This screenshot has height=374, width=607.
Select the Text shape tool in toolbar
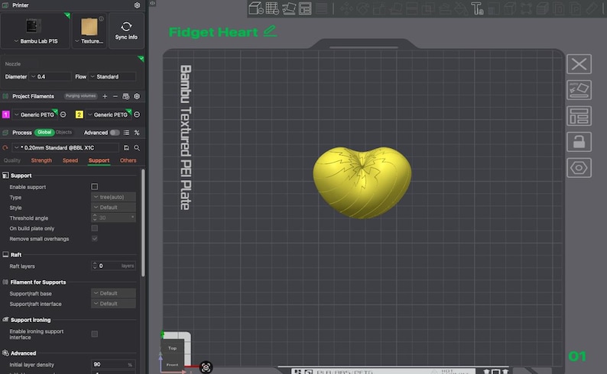pos(477,8)
